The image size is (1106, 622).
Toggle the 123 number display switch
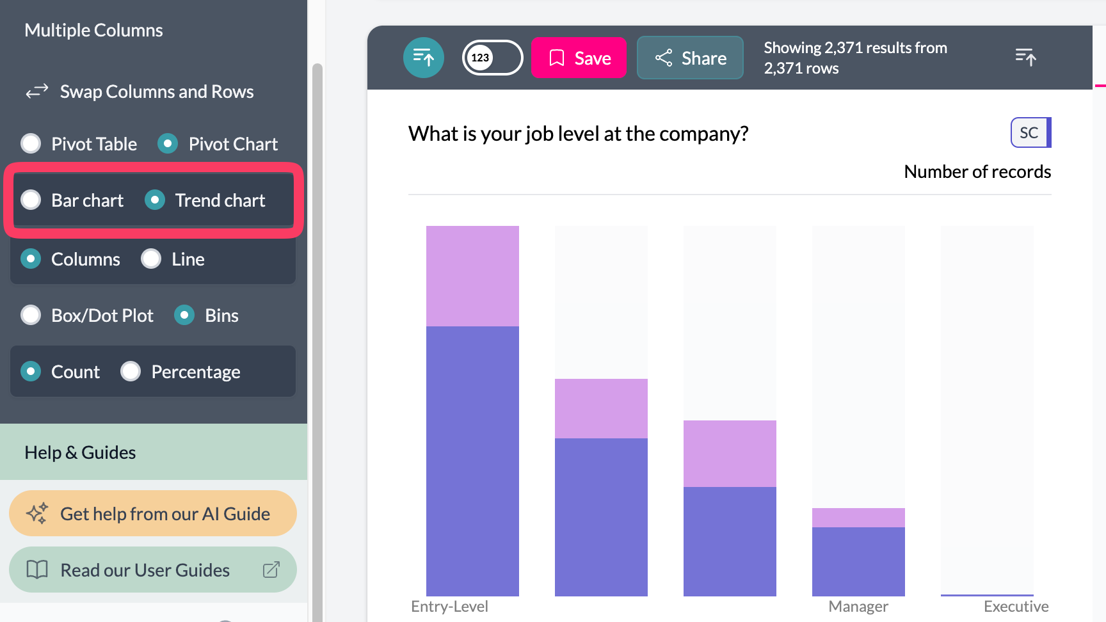492,58
